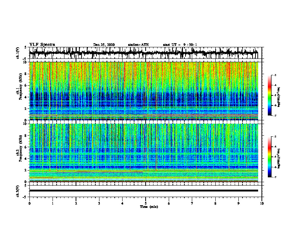Click the "VLF Spectra" plot title
Viewport: 295px width, 228px height.
(42, 44)
